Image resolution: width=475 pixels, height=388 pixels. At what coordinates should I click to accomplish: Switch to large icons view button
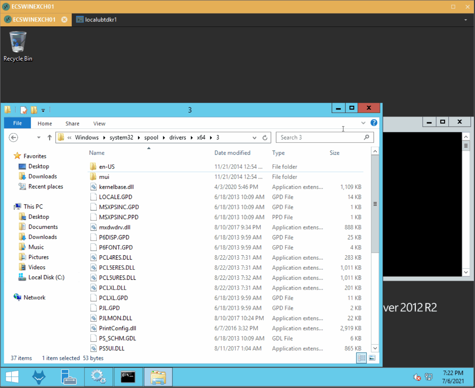coord(372,358)
